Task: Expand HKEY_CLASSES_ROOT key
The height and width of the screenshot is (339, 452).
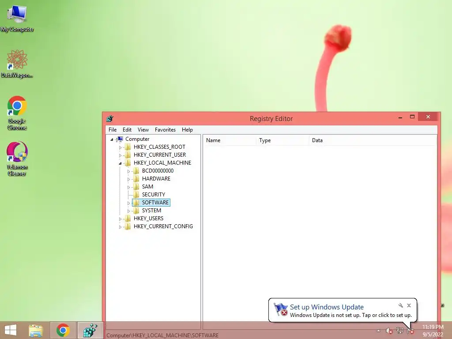Action: click(120, 147)
